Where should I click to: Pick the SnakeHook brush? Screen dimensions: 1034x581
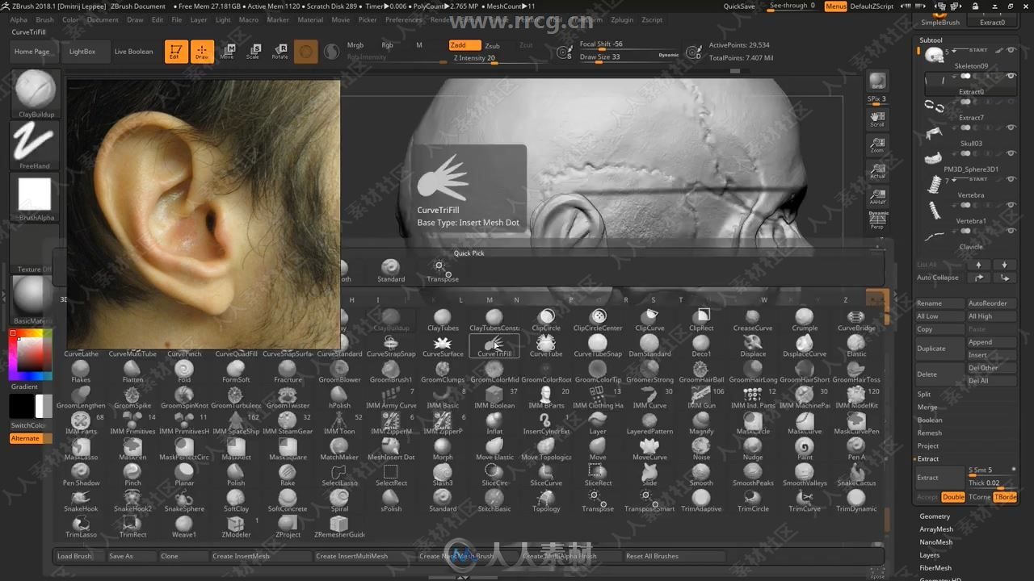point(81,500)
